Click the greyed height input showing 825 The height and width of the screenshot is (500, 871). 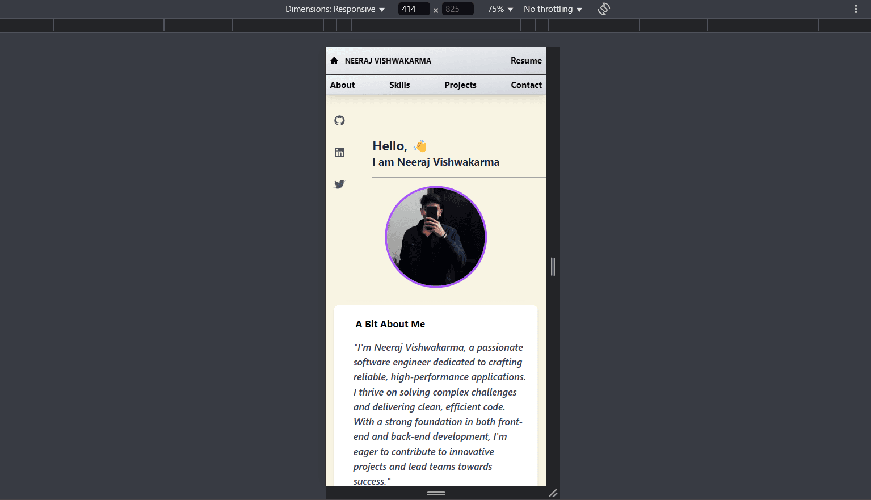(x=457, y=9)
